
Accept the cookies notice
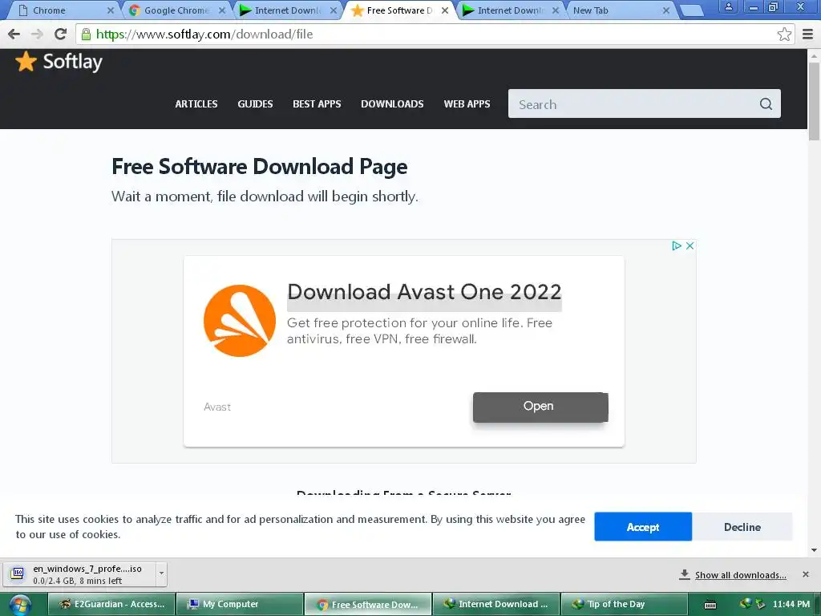(x=643, y=526)
